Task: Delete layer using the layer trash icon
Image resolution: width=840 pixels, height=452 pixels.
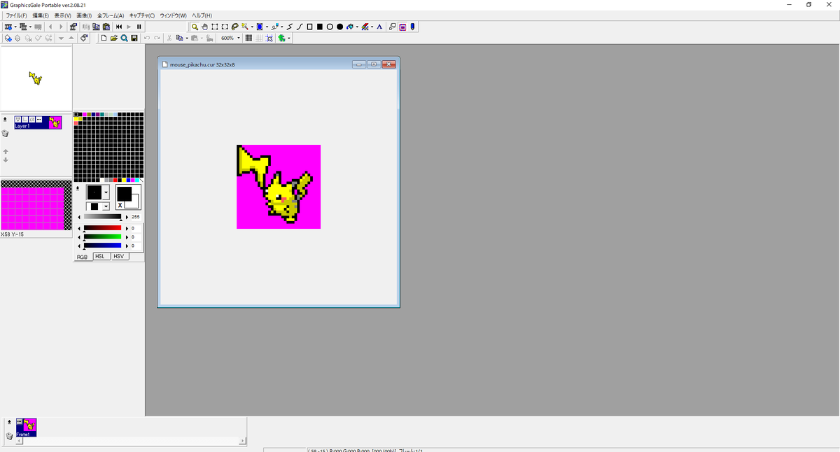Action: tap(6, 133)
